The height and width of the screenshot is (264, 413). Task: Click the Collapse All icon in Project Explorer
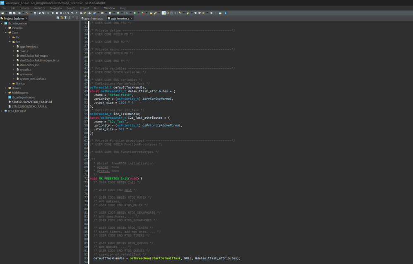point(58,18)
